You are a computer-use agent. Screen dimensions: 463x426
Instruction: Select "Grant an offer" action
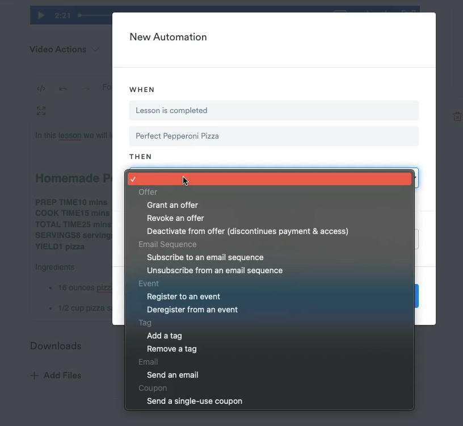click(172, 205)
